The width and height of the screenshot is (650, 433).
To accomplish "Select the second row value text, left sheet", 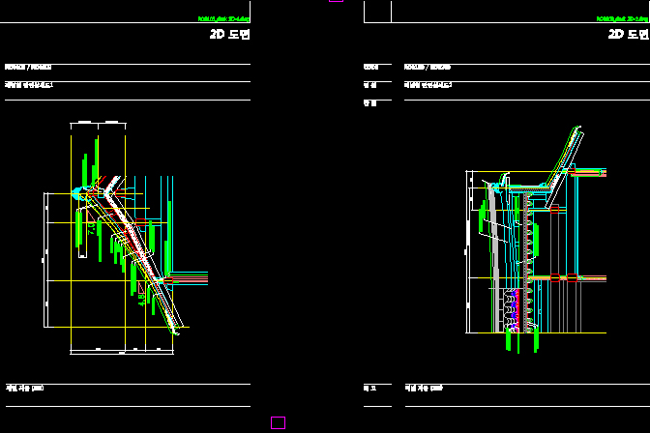I will 29,85.
